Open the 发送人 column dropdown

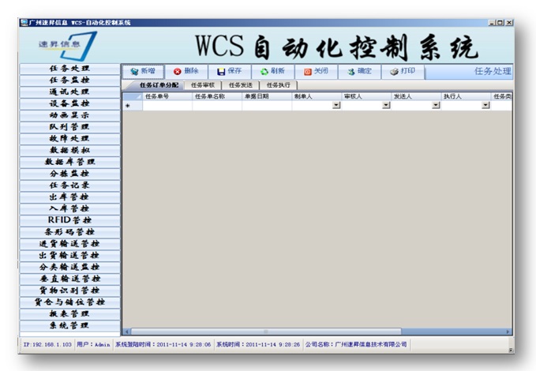tap(436, 105)
